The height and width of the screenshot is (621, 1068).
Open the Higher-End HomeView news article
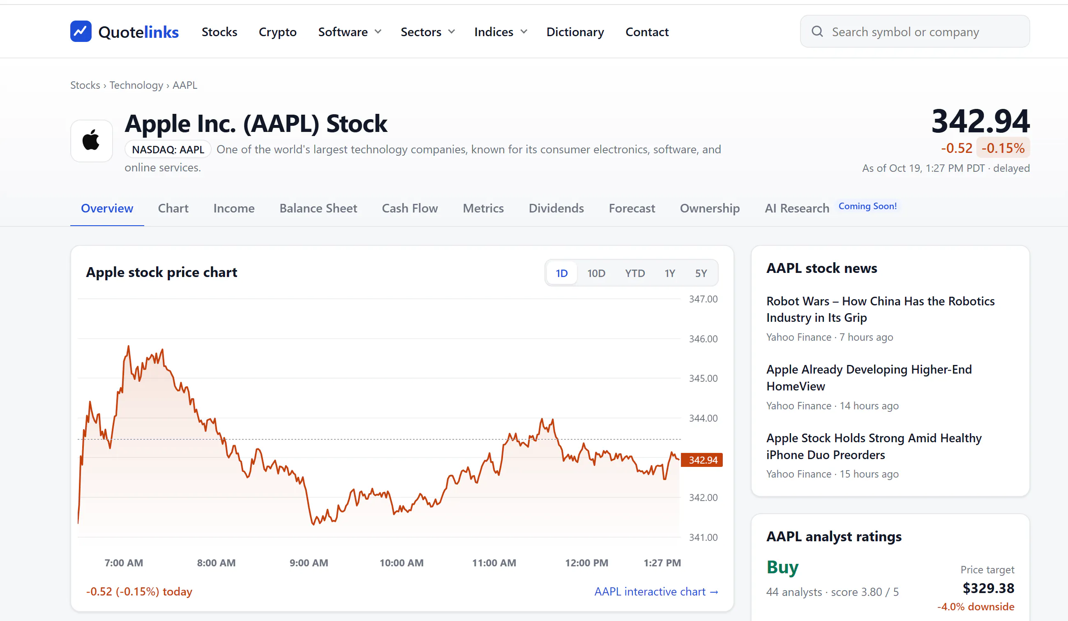point(869,378)
